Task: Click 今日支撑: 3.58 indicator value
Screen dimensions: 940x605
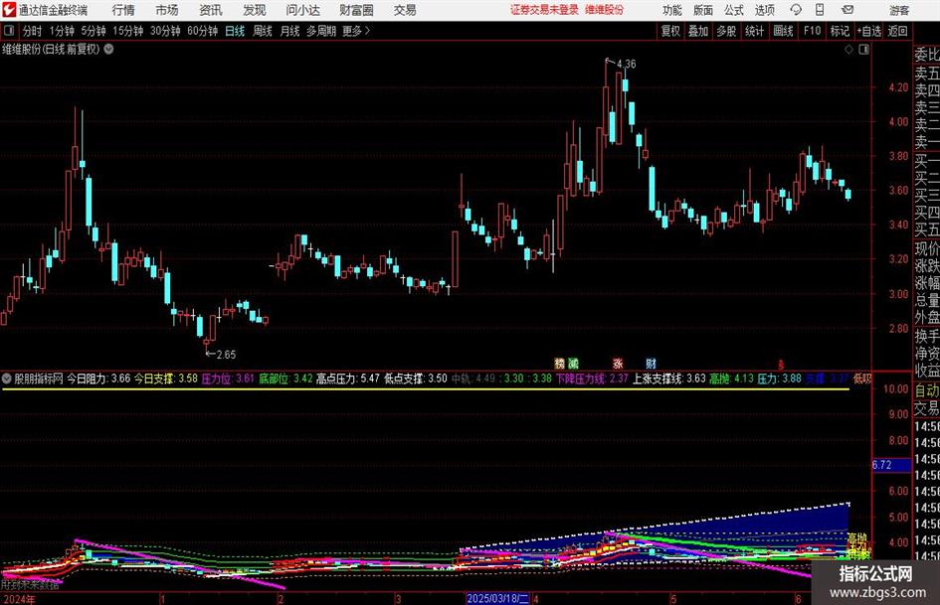Action: coord(165,378)
